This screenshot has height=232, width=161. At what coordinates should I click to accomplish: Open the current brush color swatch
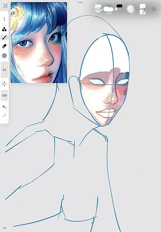click(x=4, y=56)
